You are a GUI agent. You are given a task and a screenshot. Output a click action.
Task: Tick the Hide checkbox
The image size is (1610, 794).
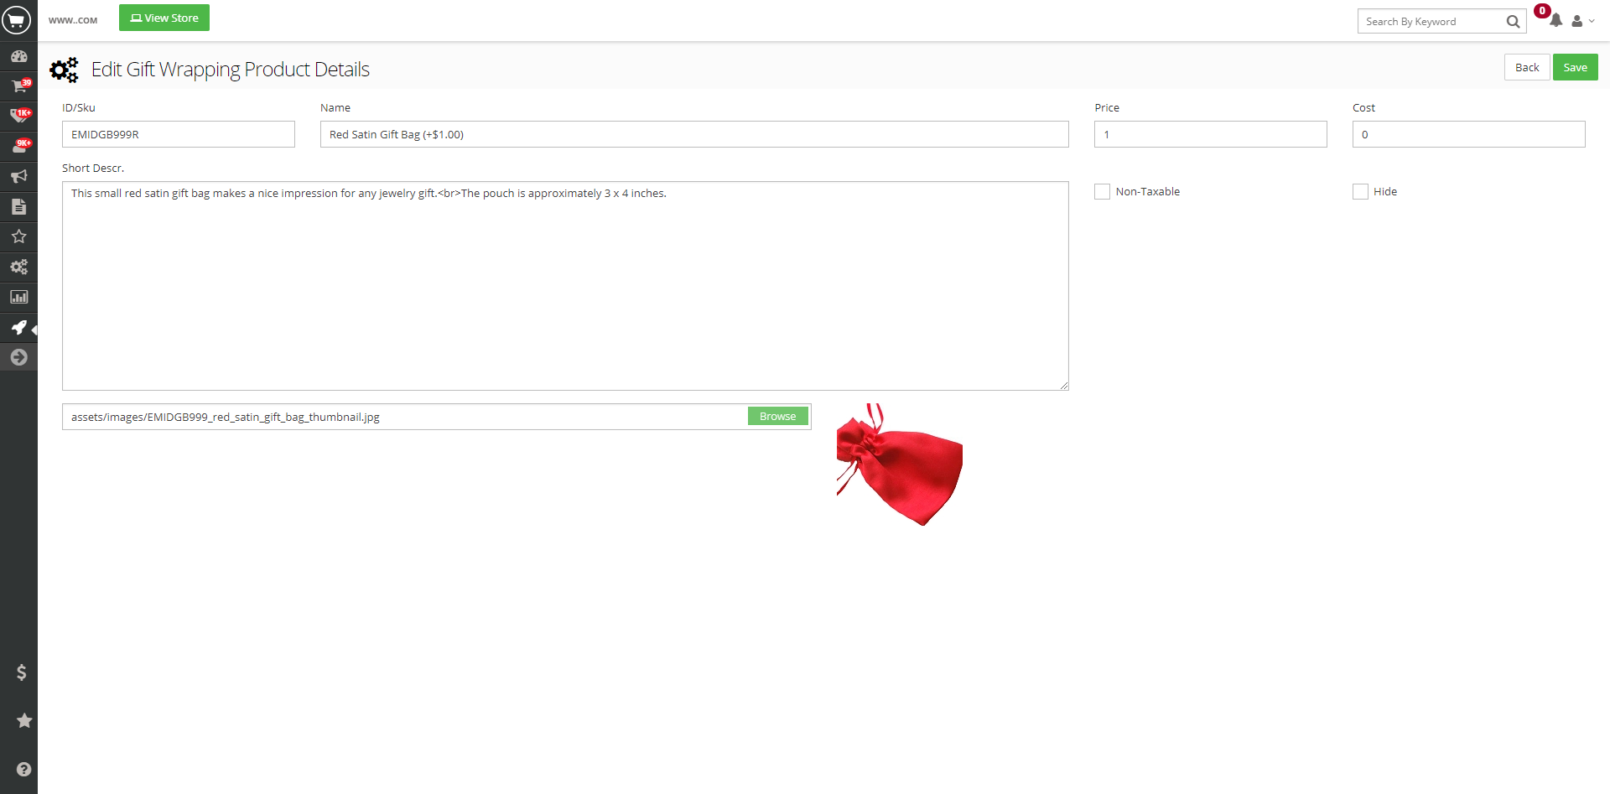tap(1360, 192)
